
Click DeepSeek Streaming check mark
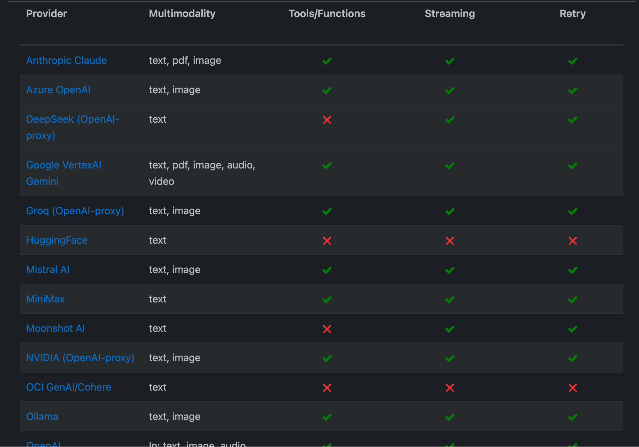[x=450, y=120]
